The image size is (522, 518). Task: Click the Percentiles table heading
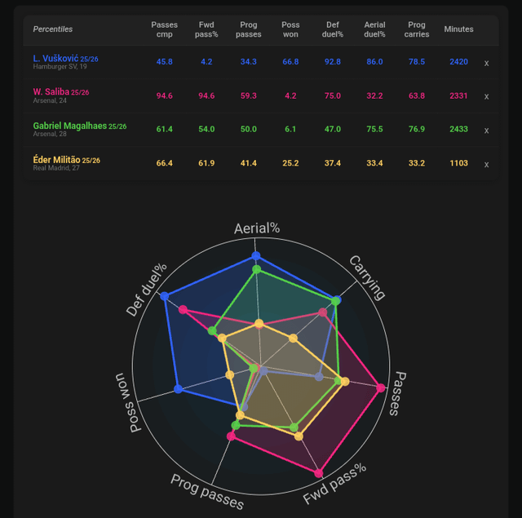(53, 29)
